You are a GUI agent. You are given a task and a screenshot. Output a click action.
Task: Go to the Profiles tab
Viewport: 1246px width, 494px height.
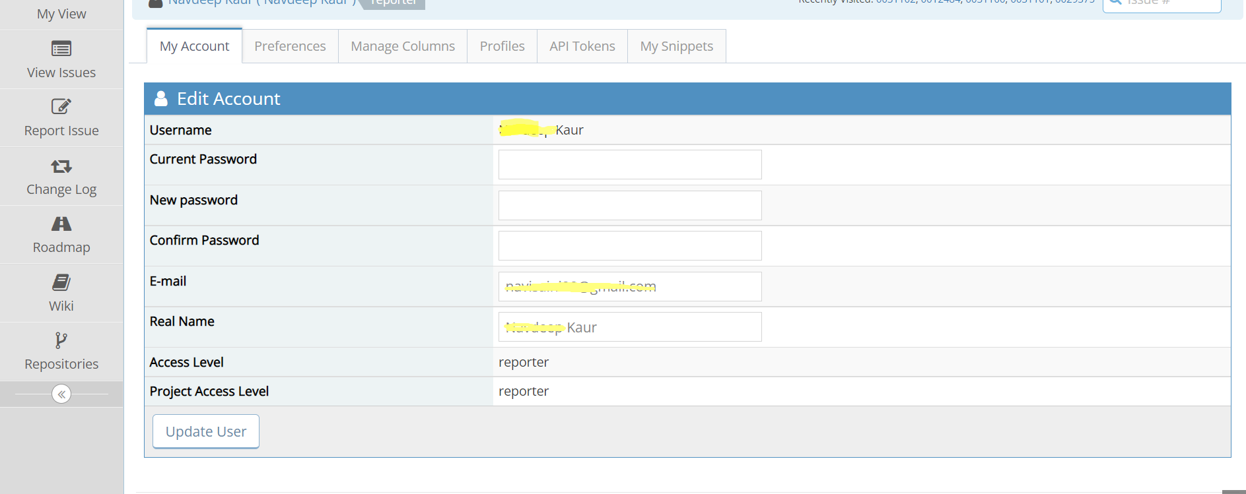[x=502, y=46]
